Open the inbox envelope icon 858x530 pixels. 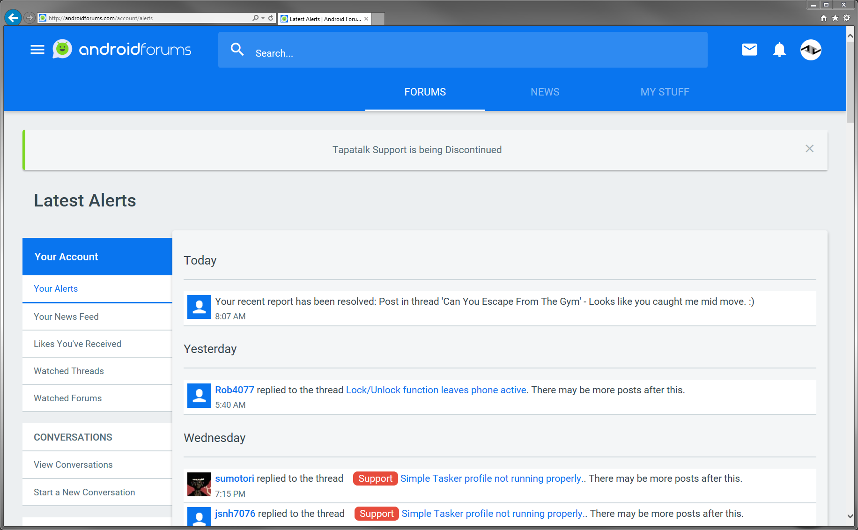tap(749, 49)
